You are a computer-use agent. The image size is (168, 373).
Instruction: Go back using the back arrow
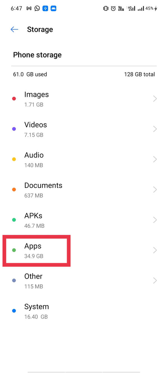point(14,29)
